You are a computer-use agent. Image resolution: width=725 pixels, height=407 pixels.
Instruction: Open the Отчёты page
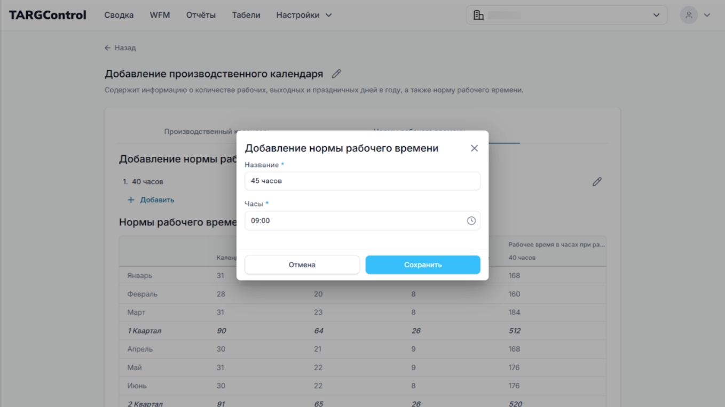[x=201, y=15]
